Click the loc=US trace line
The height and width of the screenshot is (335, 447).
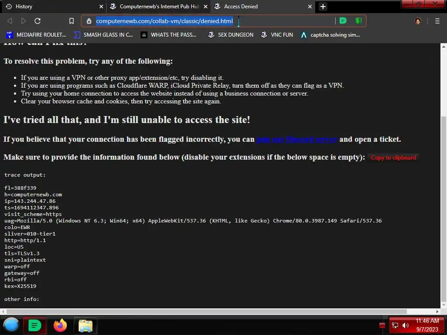click(x=14, y=247)
